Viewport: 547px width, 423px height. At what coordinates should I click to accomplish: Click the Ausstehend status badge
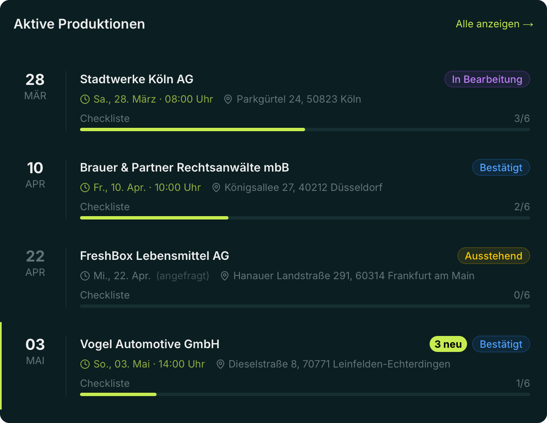[493, 256]
